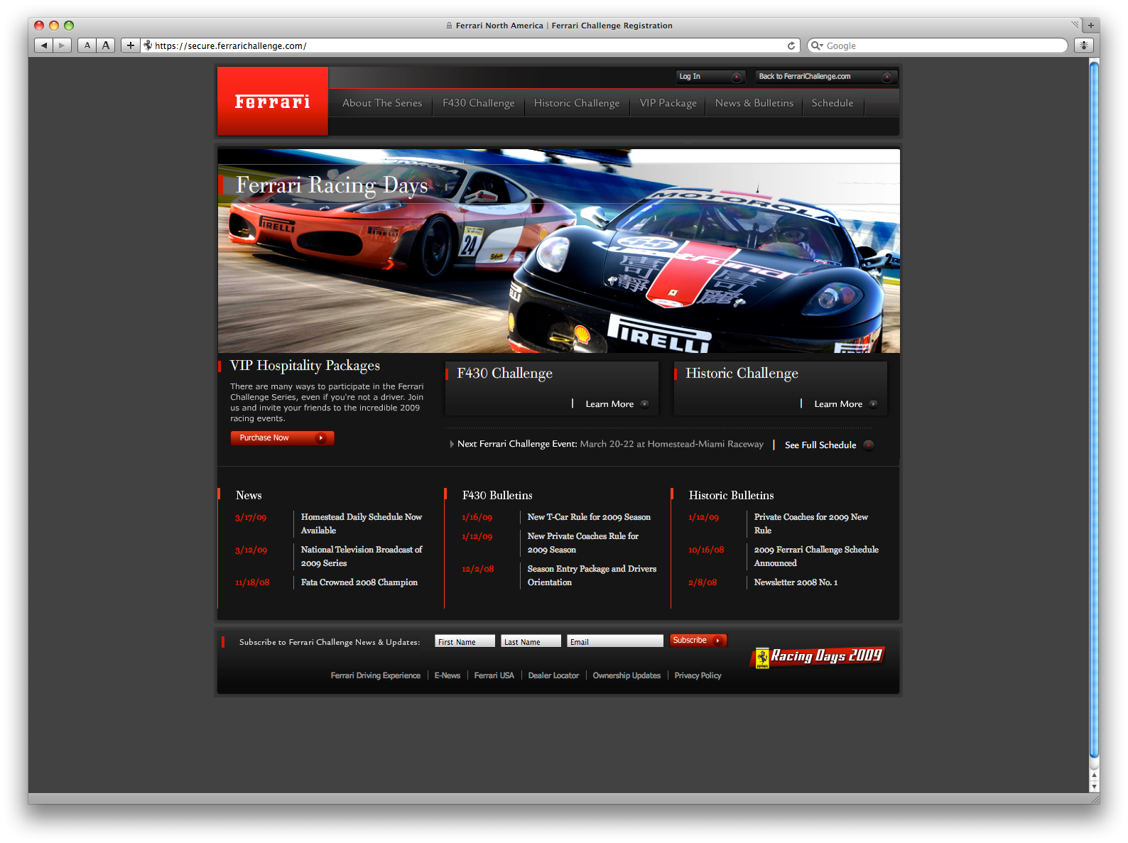Open the Google search magnifier dropdown
This screenshot has width=1128, height=843.
coord(817,45)
